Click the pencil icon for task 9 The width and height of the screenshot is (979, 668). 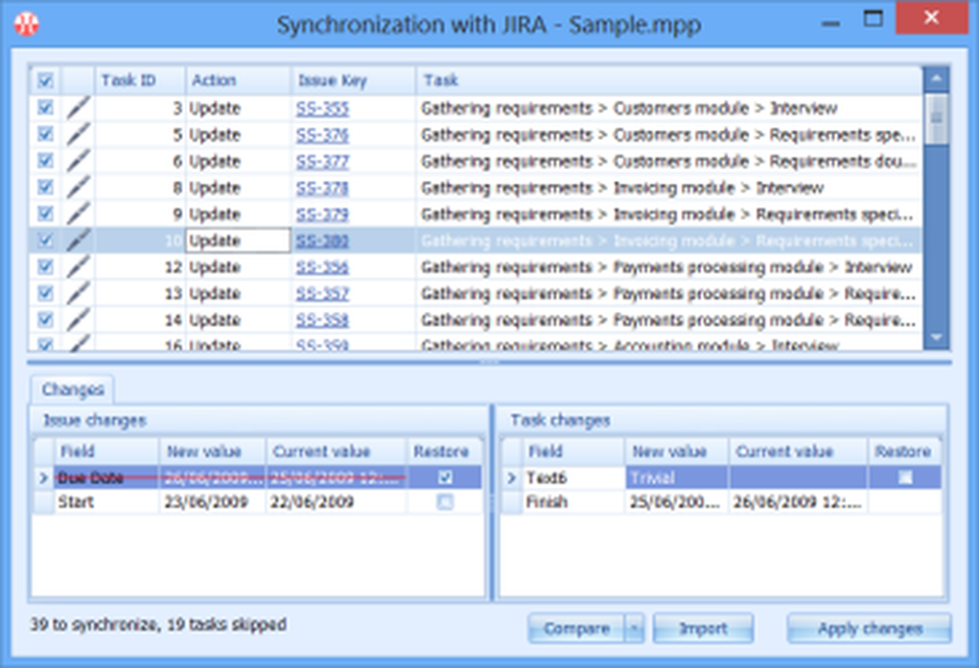(x=78, y=214)
